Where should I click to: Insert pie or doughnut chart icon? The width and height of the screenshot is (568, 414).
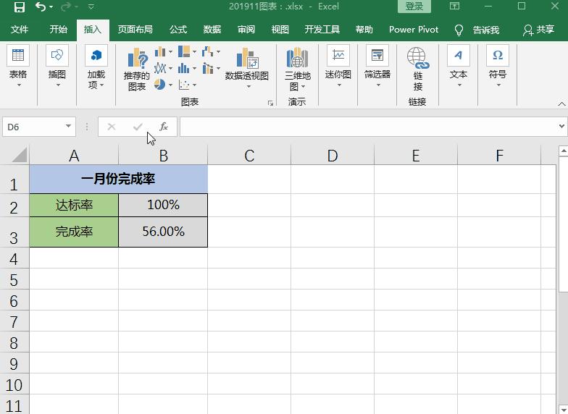coord(159,85)
